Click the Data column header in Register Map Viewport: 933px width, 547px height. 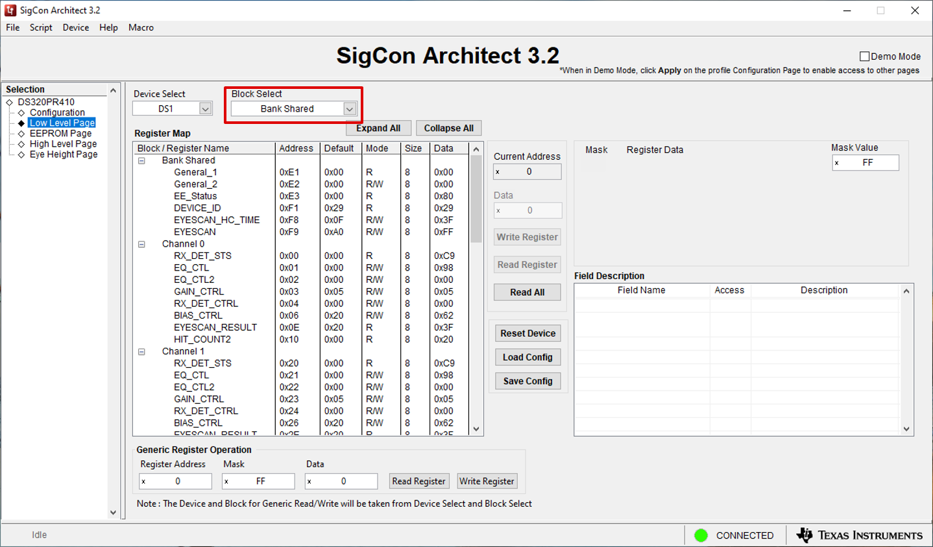(x=450, y=149)
